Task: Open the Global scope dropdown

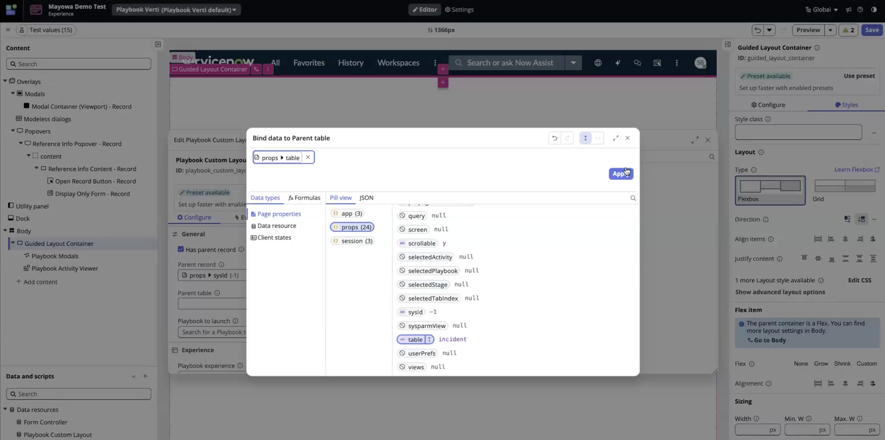Action: (x=822, y=9)
